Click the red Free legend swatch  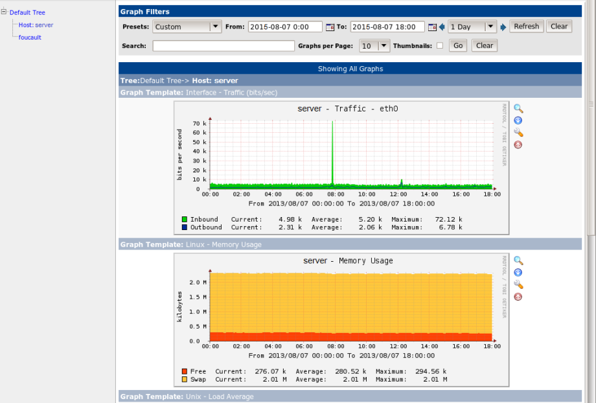[185, 371]
